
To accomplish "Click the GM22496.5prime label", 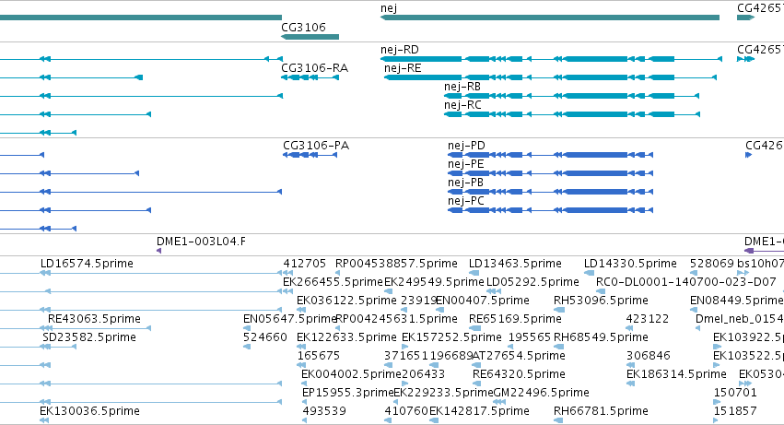I will tap(541, 393).
